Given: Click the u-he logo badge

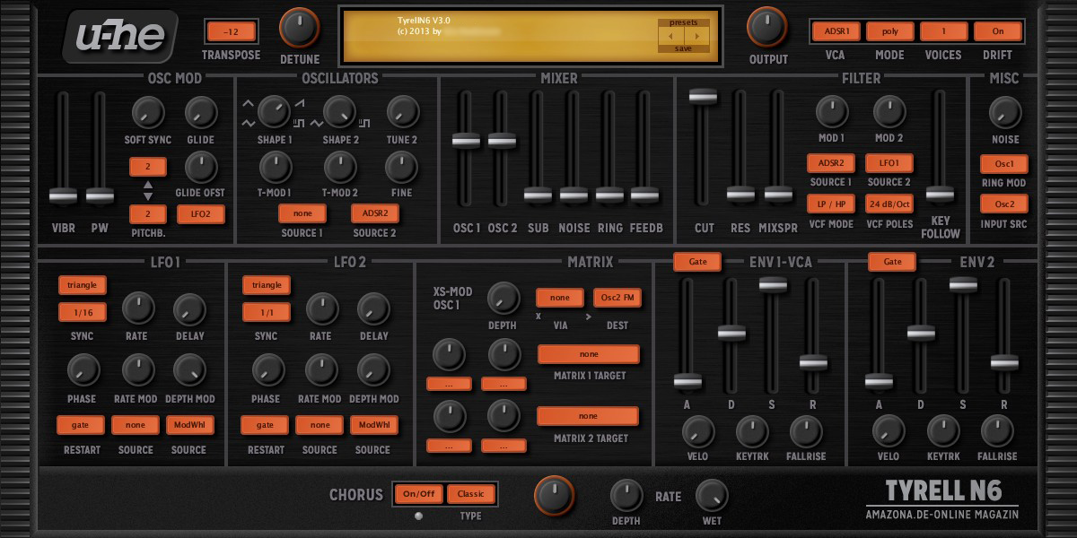Looking at the screenshot, I should [x=119, y=37].
